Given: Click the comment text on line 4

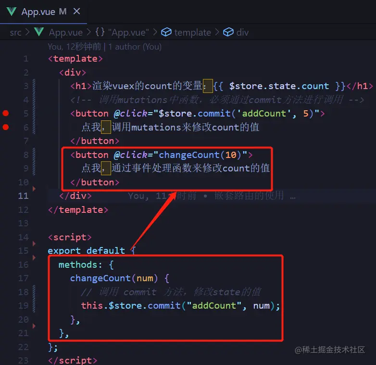Looking at the screenshot, I should (x=217, y=100).
